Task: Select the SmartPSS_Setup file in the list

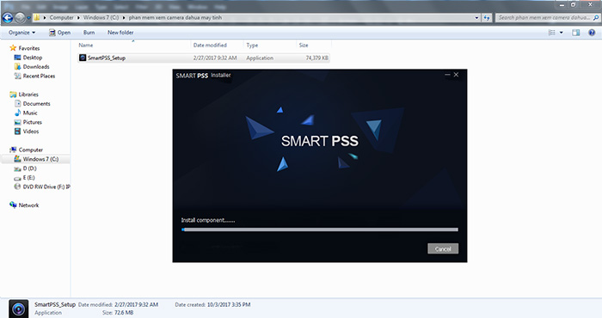Action: (204, 58)
